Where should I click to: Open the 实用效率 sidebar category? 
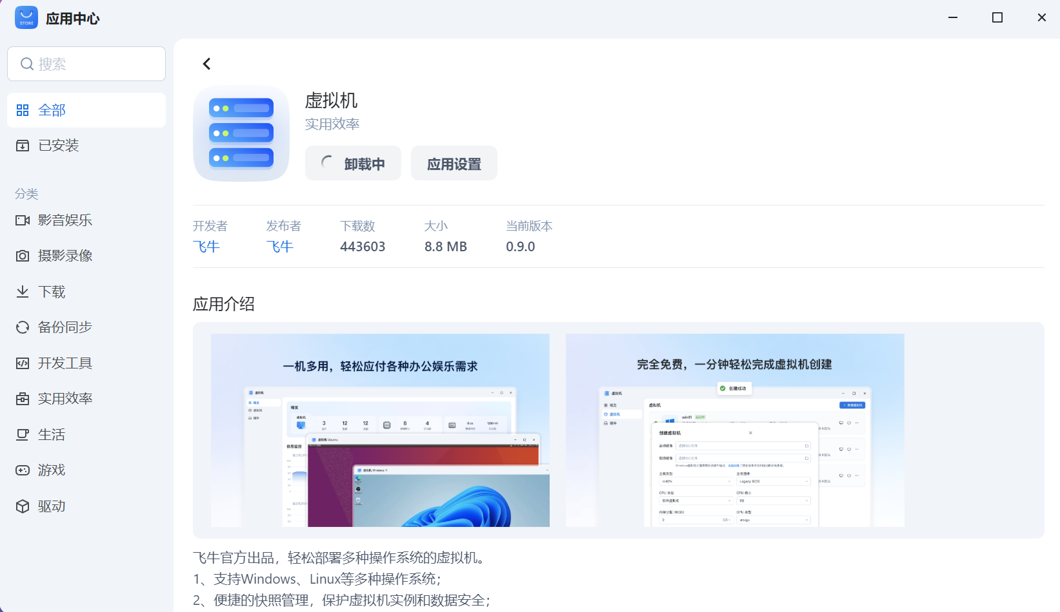65,399
